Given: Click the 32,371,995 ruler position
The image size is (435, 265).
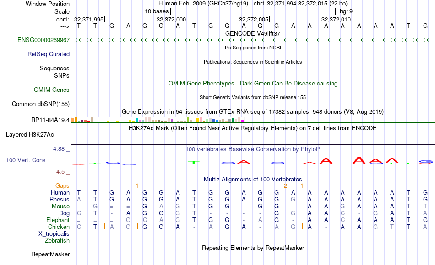Looking at the screenshot, I should coord(89,19).
